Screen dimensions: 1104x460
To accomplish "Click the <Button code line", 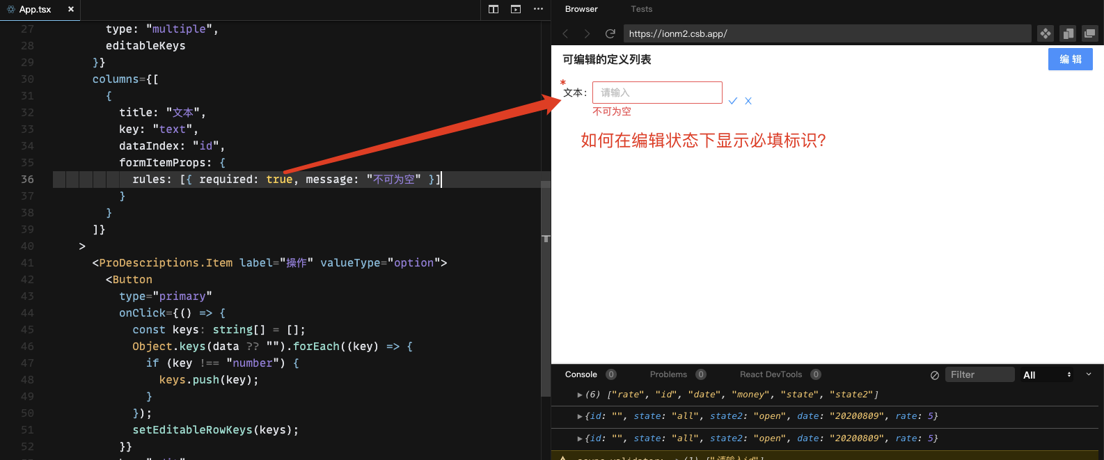I will click(129, 280).
